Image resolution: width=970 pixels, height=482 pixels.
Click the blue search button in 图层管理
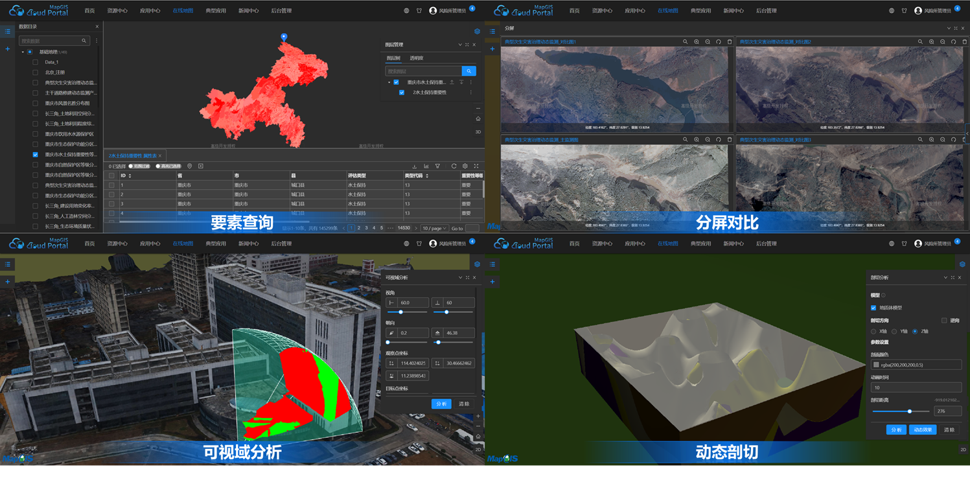click(468, 71)
